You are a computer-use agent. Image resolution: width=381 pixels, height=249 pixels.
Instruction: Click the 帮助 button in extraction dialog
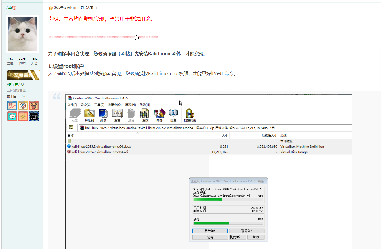click(x=256, y=237)
